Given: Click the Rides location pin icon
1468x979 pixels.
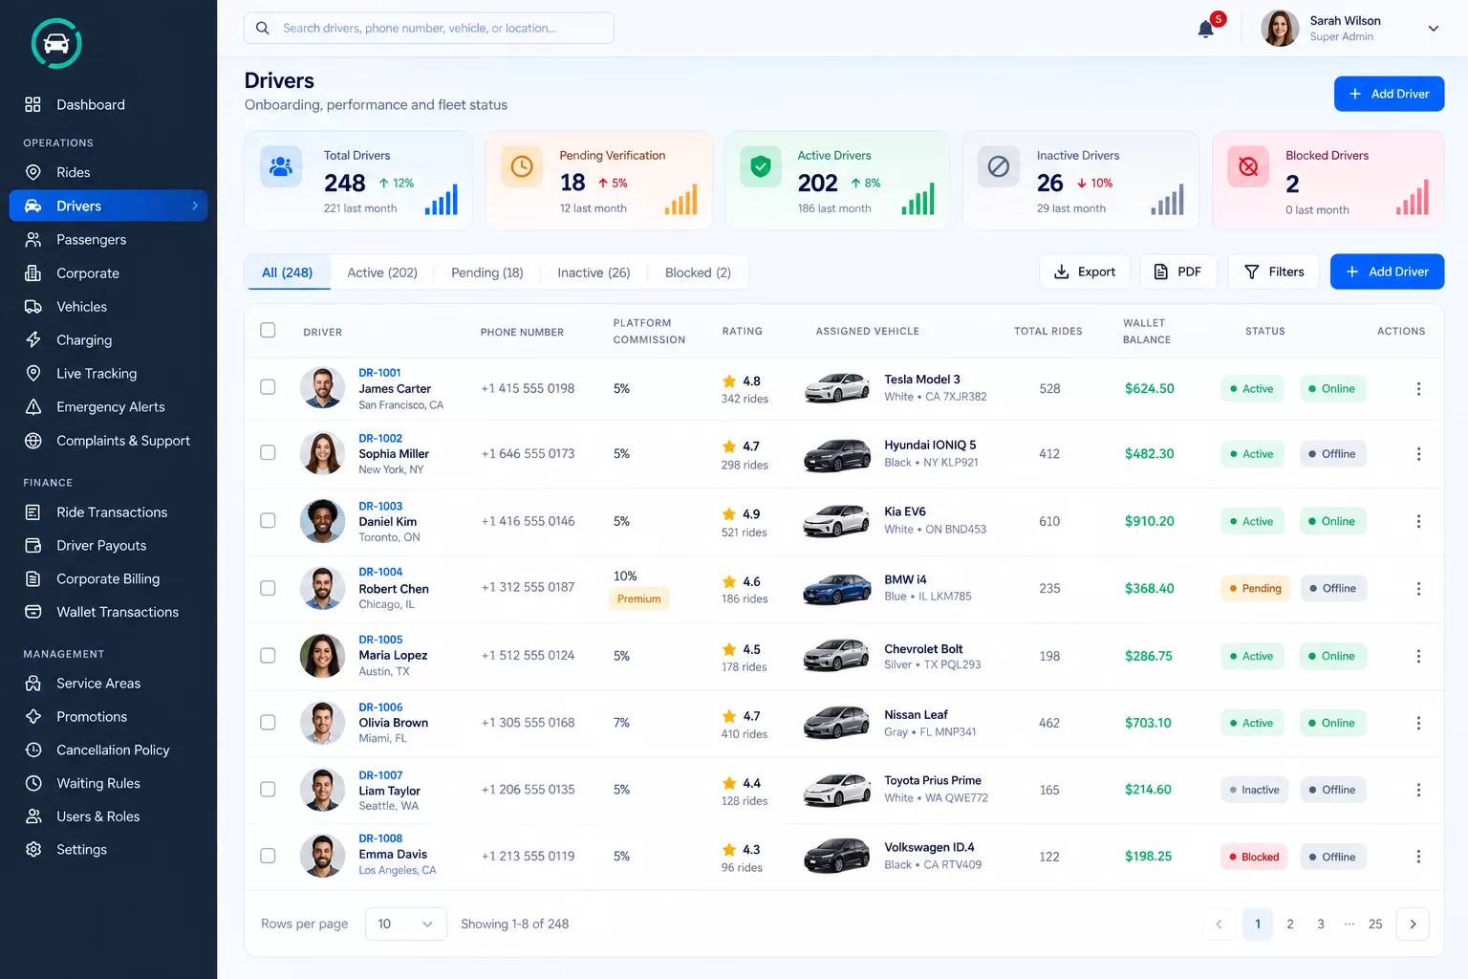Looking at the screenshot, I should click(33, 172).
